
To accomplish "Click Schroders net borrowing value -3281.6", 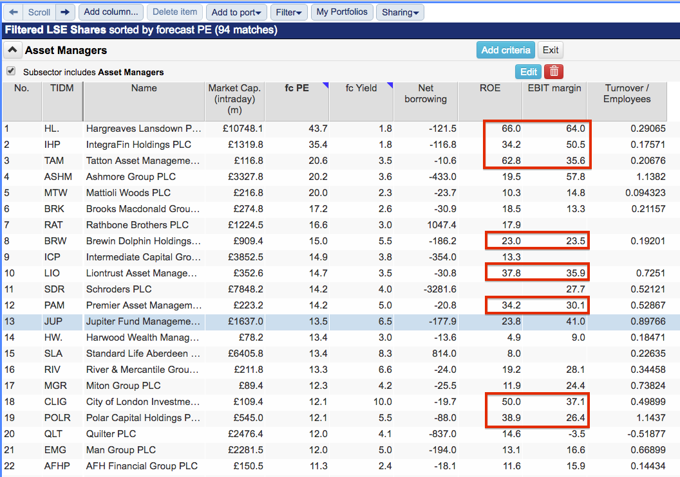I will 440,289.
